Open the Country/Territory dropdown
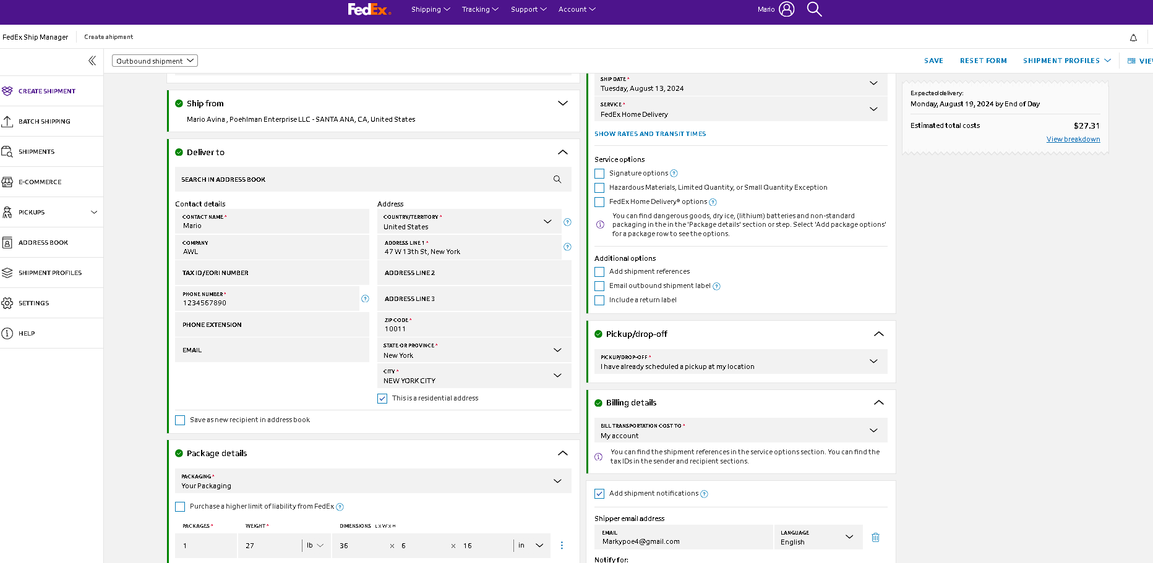Viewport: 1153px width, 563px height. pos(469,222)
